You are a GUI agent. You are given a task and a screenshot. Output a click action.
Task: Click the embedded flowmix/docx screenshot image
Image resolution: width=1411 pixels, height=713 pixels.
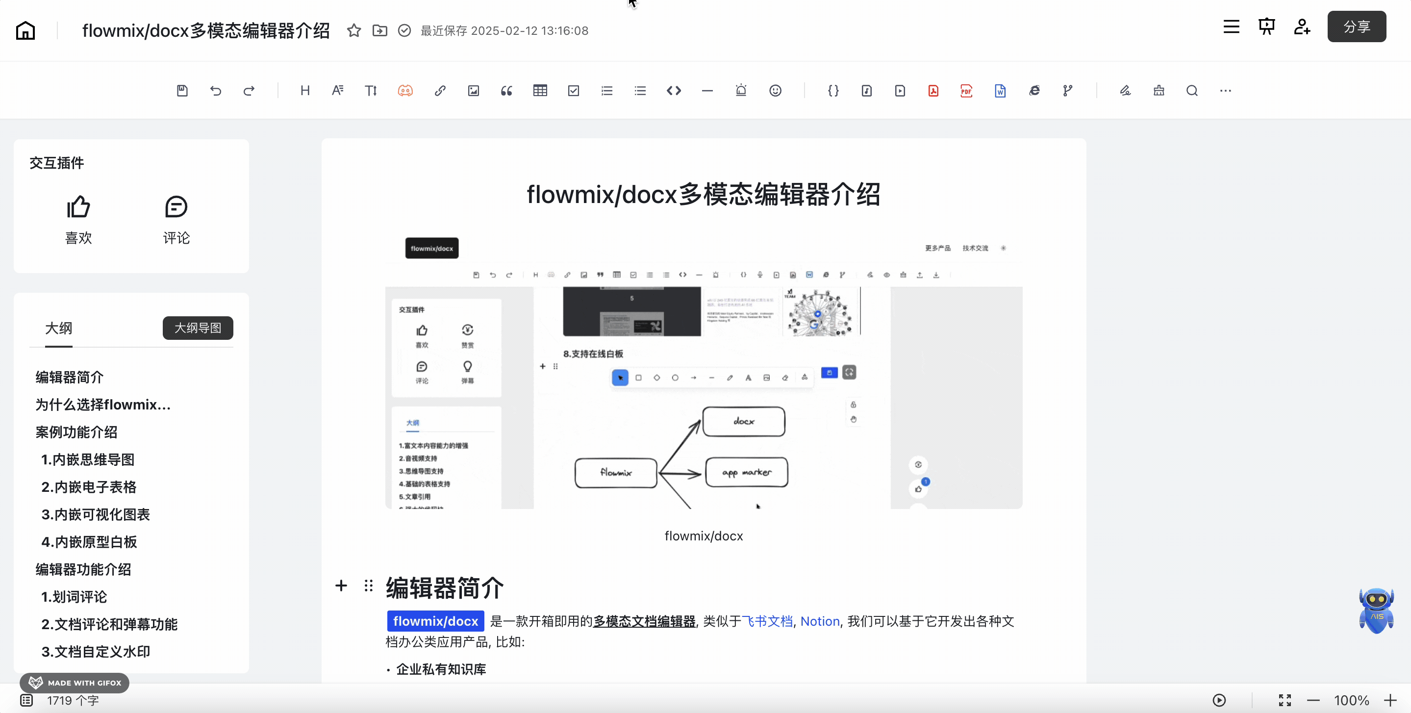704,370
